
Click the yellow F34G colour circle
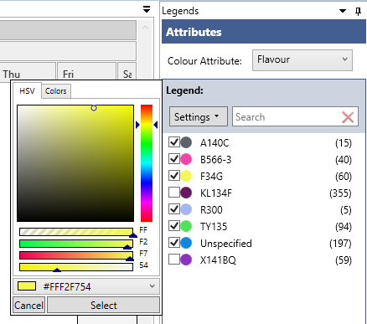(186, 176)
